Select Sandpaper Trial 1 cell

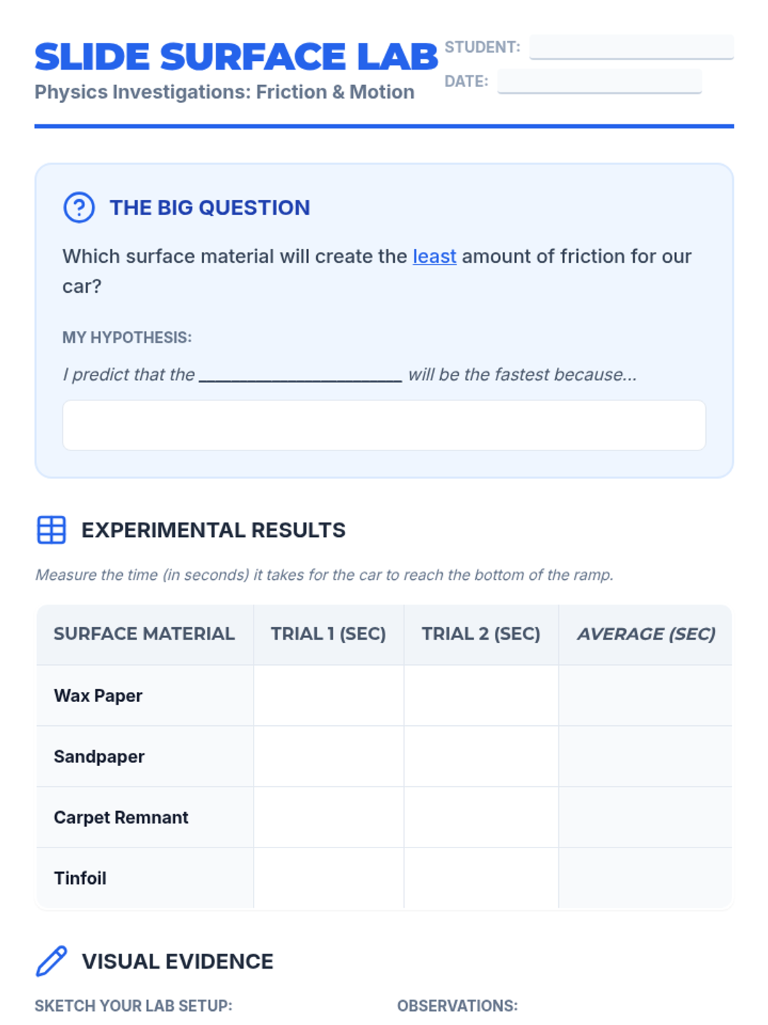click(328, 757)
